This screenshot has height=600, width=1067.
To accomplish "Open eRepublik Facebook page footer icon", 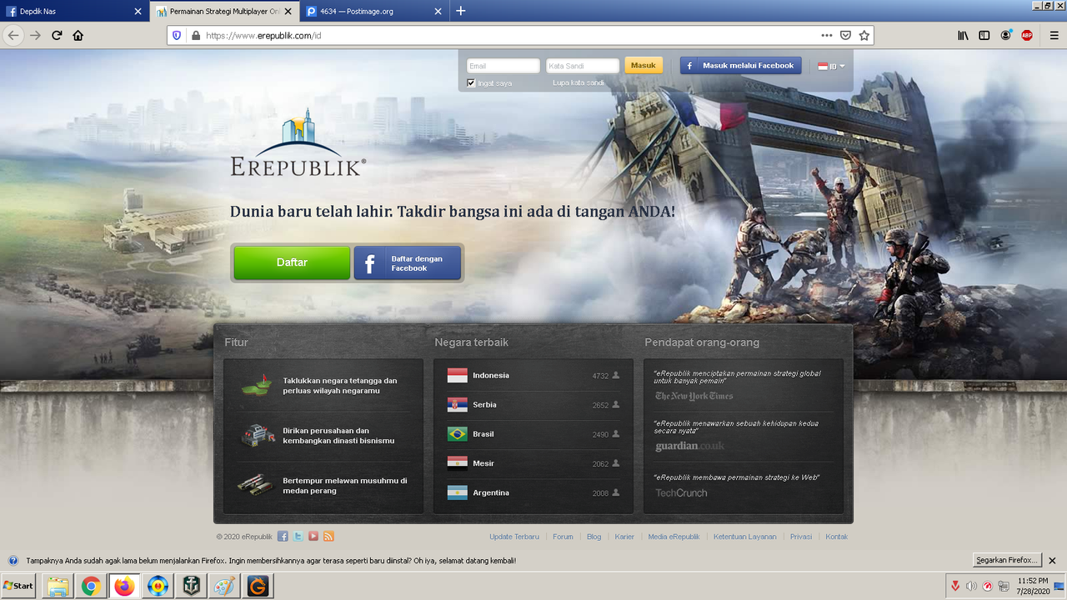I will pyautogui.click(x=283, y=537).
